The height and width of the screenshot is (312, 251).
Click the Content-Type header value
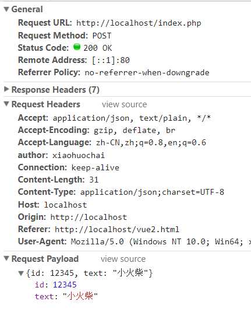[152, 192]
